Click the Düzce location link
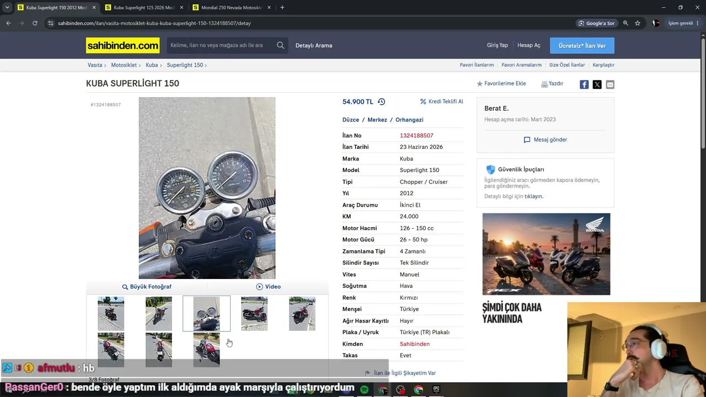Image resolution: width=706 pixels, height=397 pixels. pyautogui.click(x=351, y=120)
